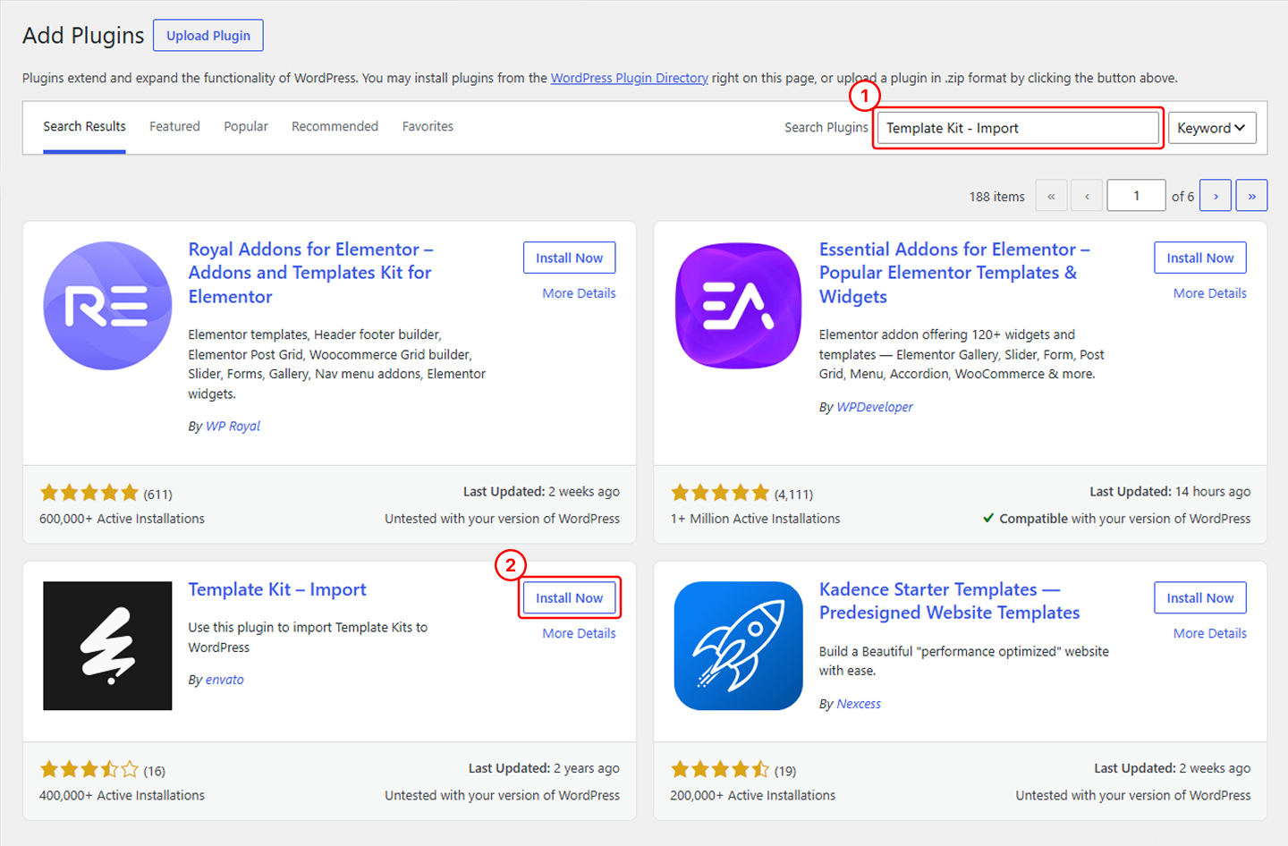Click the Royal Addons RE plugin icon

point(107,306)
